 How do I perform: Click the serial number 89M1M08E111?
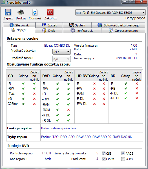click(x=127, y=58)
